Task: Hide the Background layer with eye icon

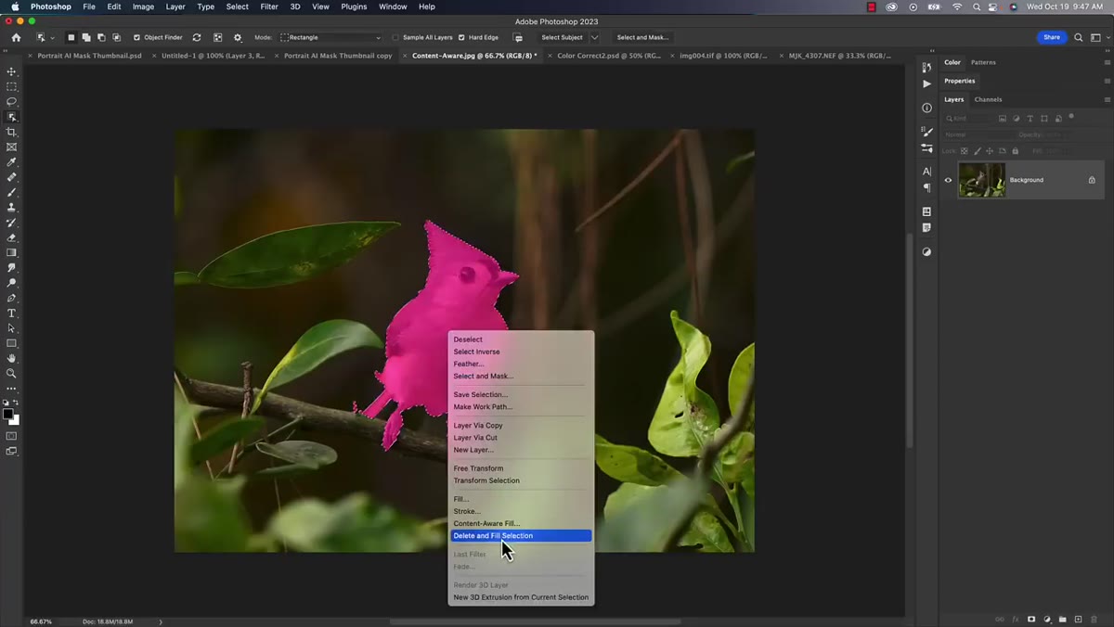Action: 948,180
